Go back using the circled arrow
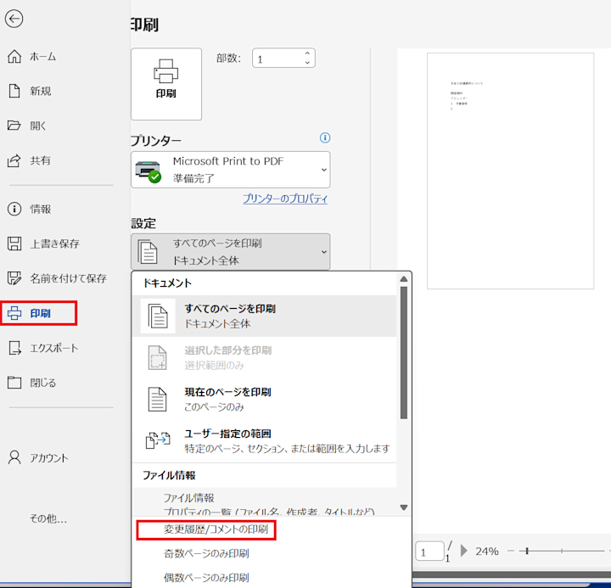Image resolution: width=611 pixels, height=588 pixels. point(14,19)
